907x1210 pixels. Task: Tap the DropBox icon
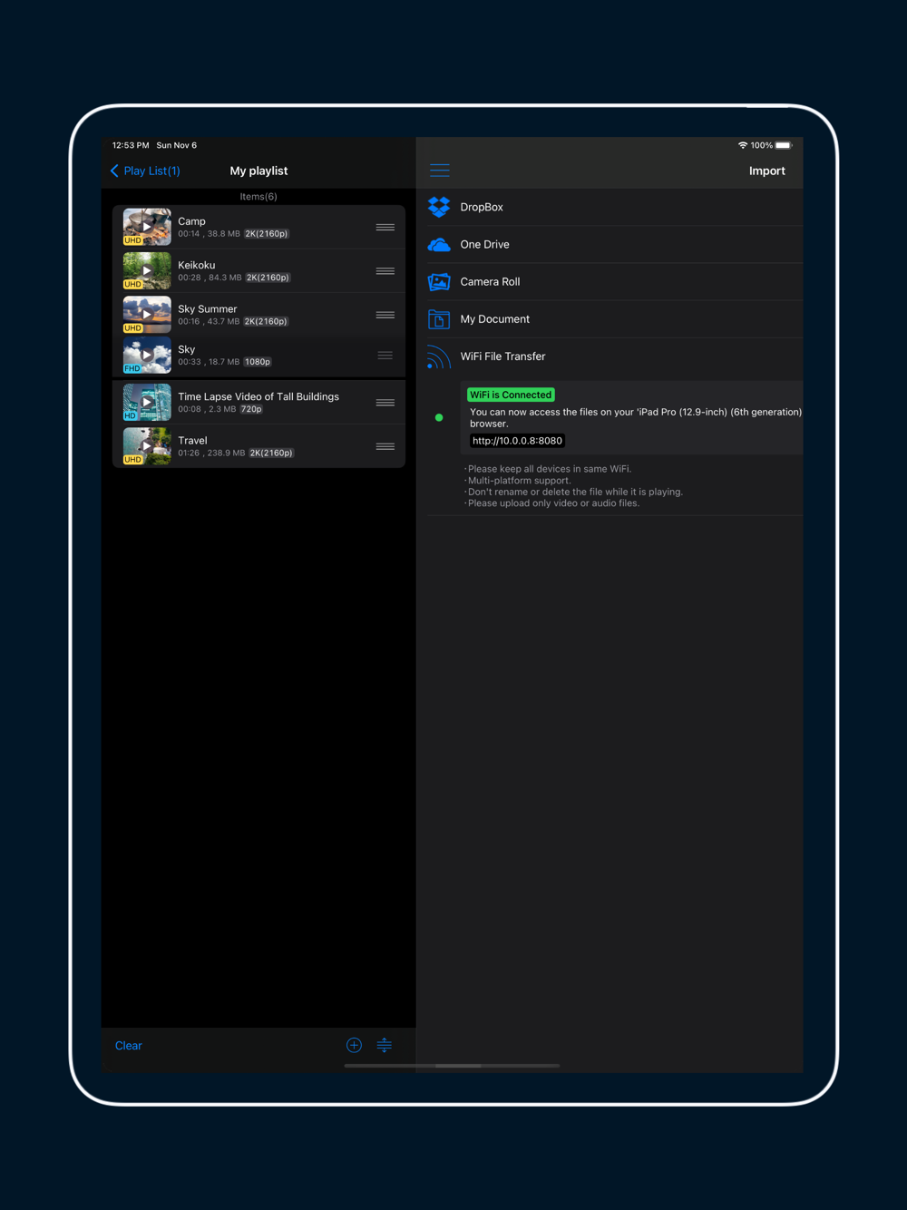click(x=439, y=207)
